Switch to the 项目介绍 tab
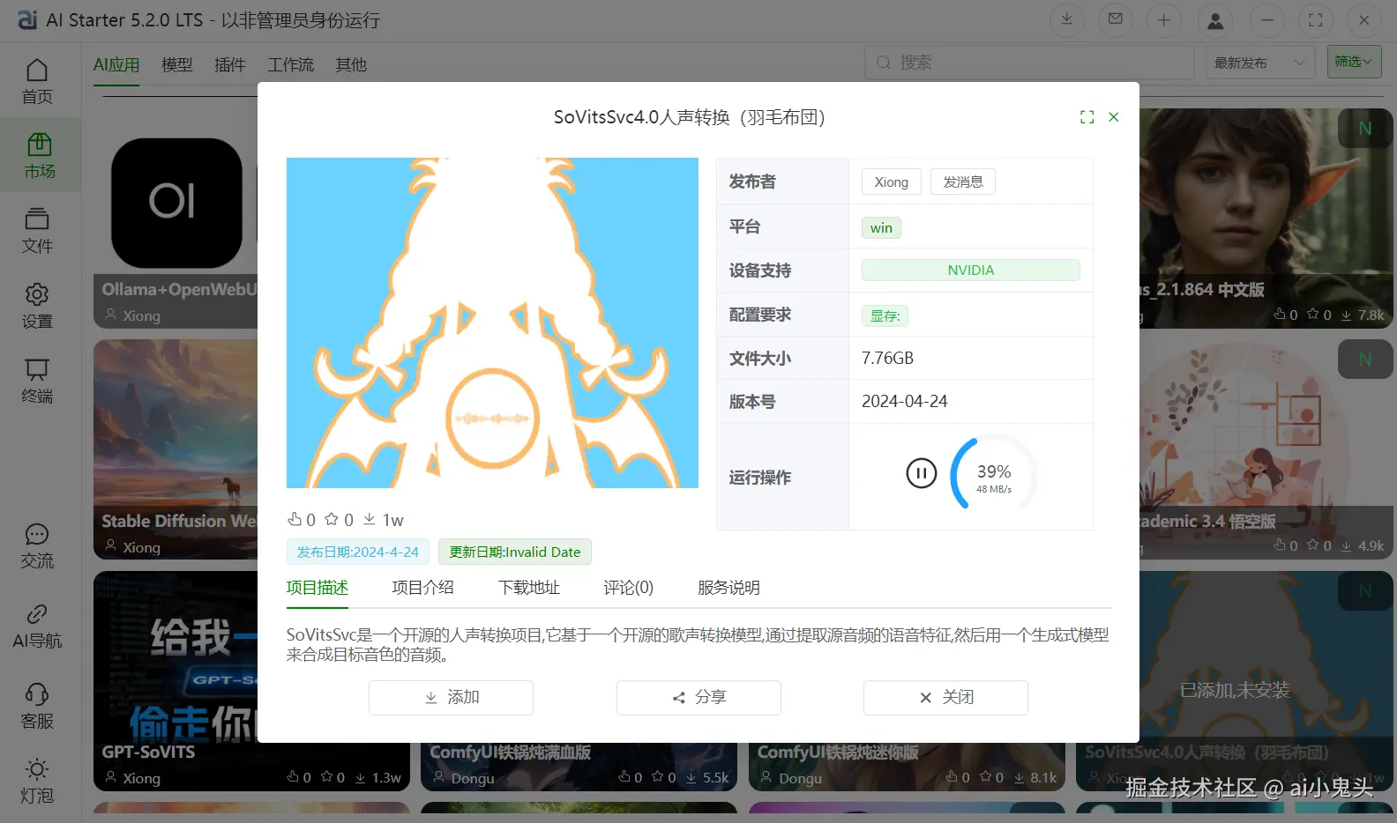Viewport: 1397px width, 823px height. click(x=423, y=588)
